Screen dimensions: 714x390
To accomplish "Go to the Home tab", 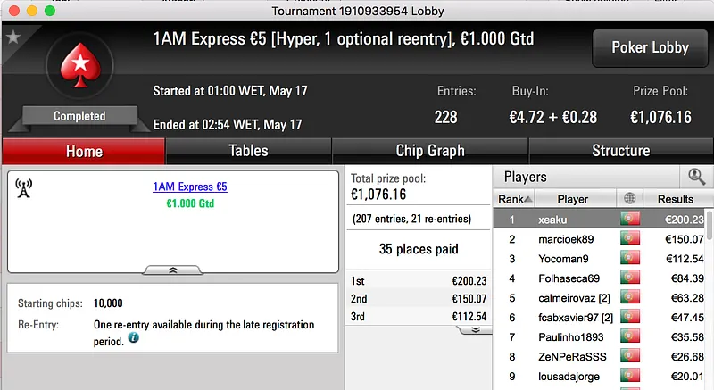I will coord(84,151).
